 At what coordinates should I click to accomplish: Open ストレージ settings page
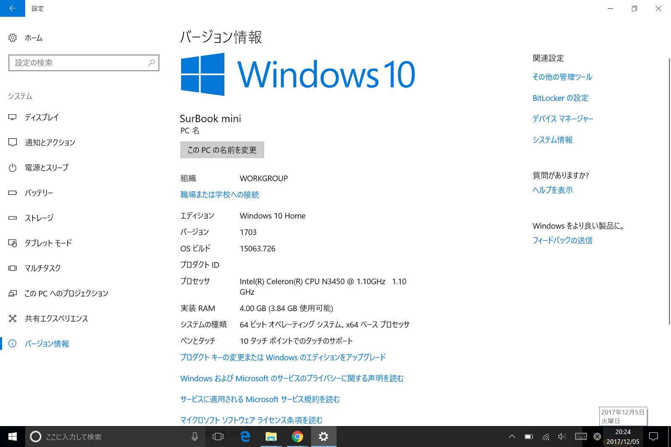click(x=39, y=218)
